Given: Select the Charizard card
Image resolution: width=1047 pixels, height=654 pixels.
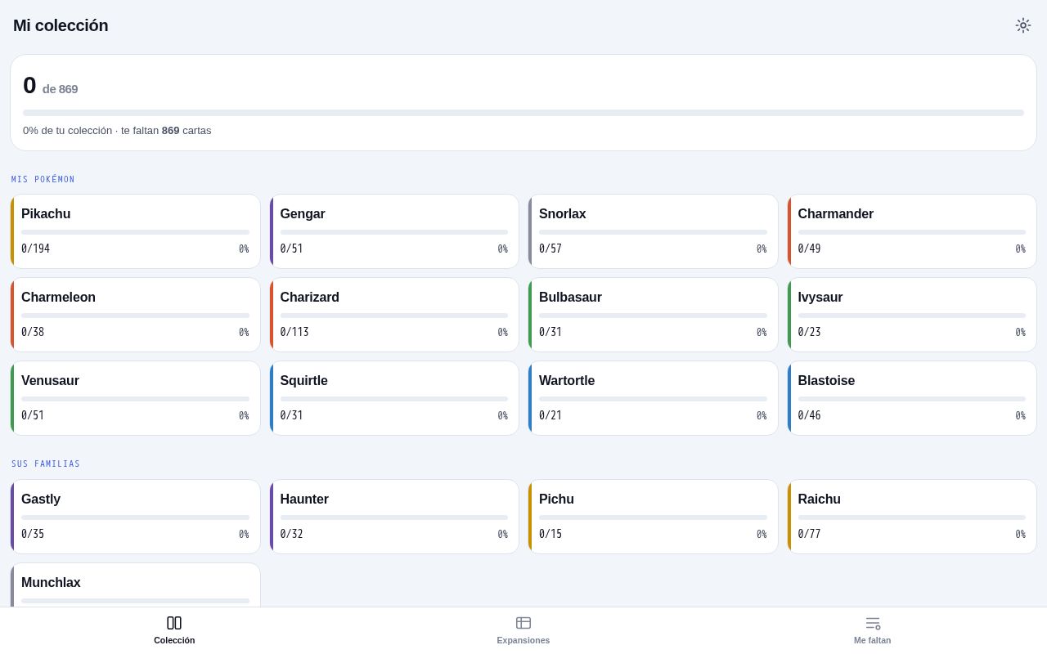Looking at the screenshot, I should [x=394, y=315].
